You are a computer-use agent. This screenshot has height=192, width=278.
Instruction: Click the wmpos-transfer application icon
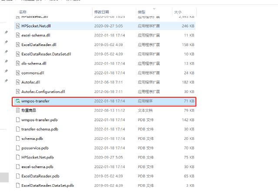coord(18,101)
